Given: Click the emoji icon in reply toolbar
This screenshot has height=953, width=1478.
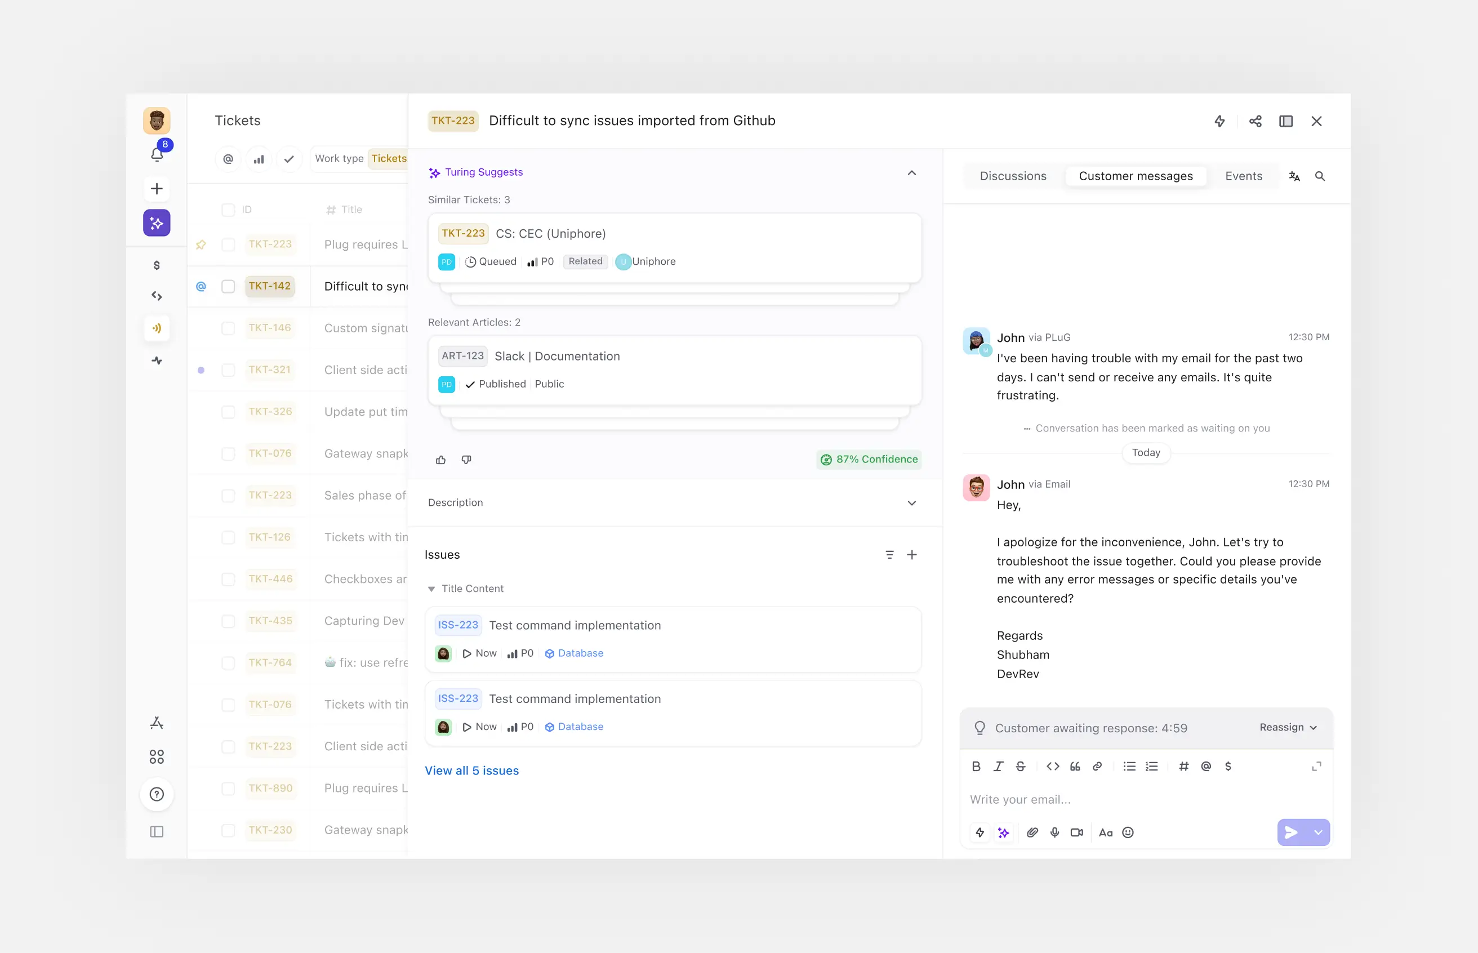Looking at the screenshot, I should (x=1129, y=832).
